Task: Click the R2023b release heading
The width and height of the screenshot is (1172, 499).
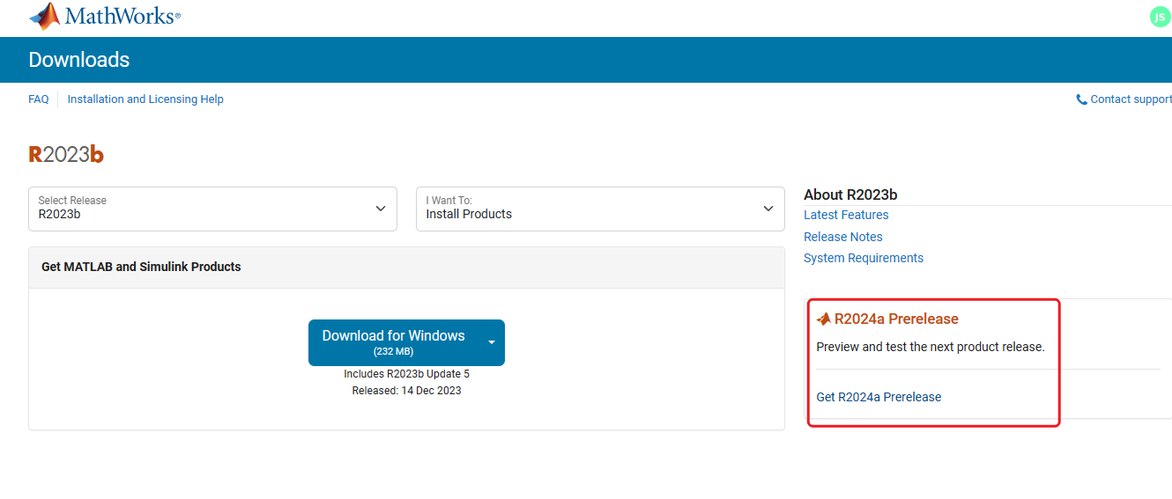Action: (66, 155)
